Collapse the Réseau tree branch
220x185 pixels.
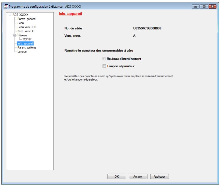(x=14, y=35)
